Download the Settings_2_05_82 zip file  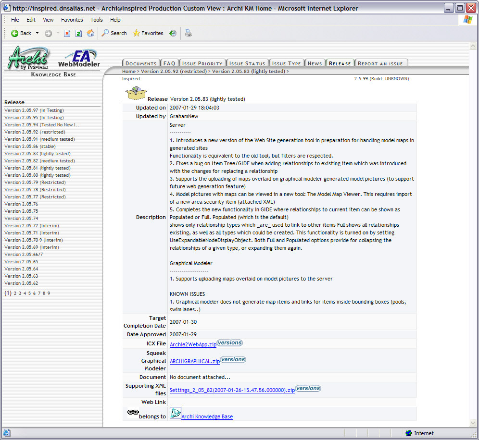point(232,391)
